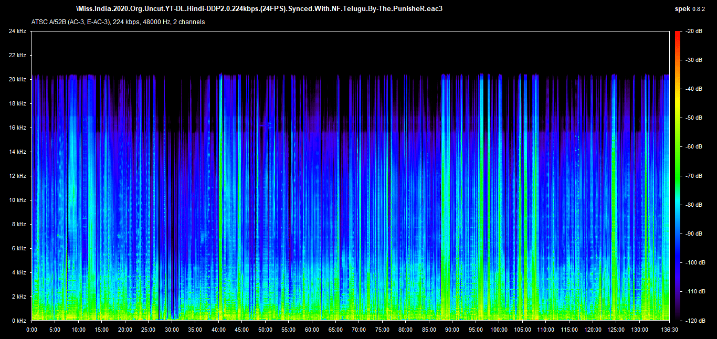Select the 136:30 end time marker

(x=669, y=330)
